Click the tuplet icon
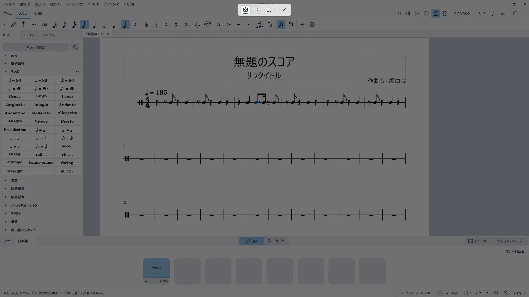Viewport: 529px width, 297px height. click(x=260, y=24)
